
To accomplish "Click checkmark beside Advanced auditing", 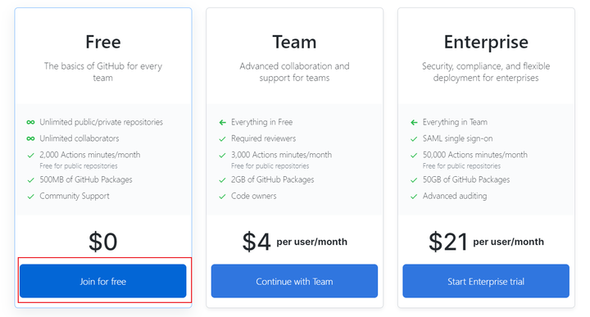I will coord(414,197).
